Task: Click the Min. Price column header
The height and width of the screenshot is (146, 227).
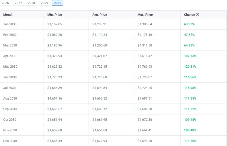Action: tap(54, 15)
